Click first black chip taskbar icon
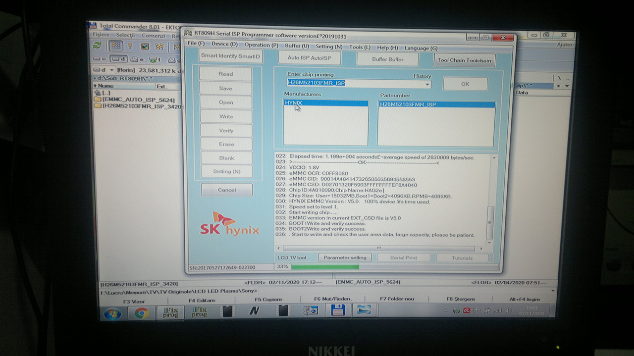 pos(227,311)
